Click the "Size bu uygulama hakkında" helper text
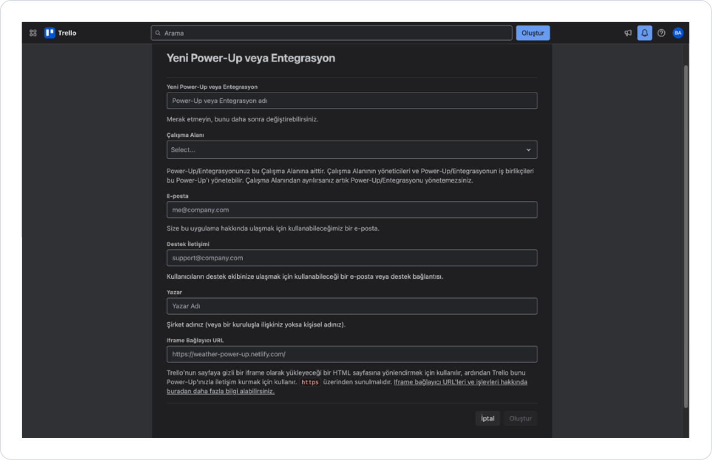Viewport: 712px width, 460px height. pyautogui.click(x=273, y=228)
